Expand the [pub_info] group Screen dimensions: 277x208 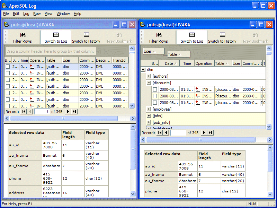[x=149, y=122]
